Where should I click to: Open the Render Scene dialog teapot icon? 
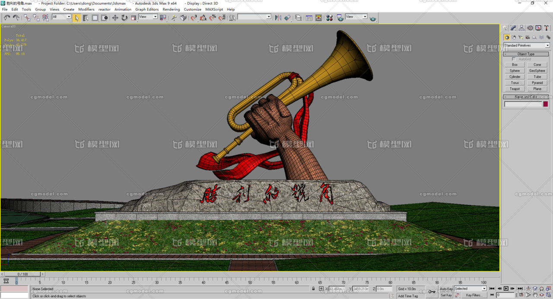coord(340,18)
